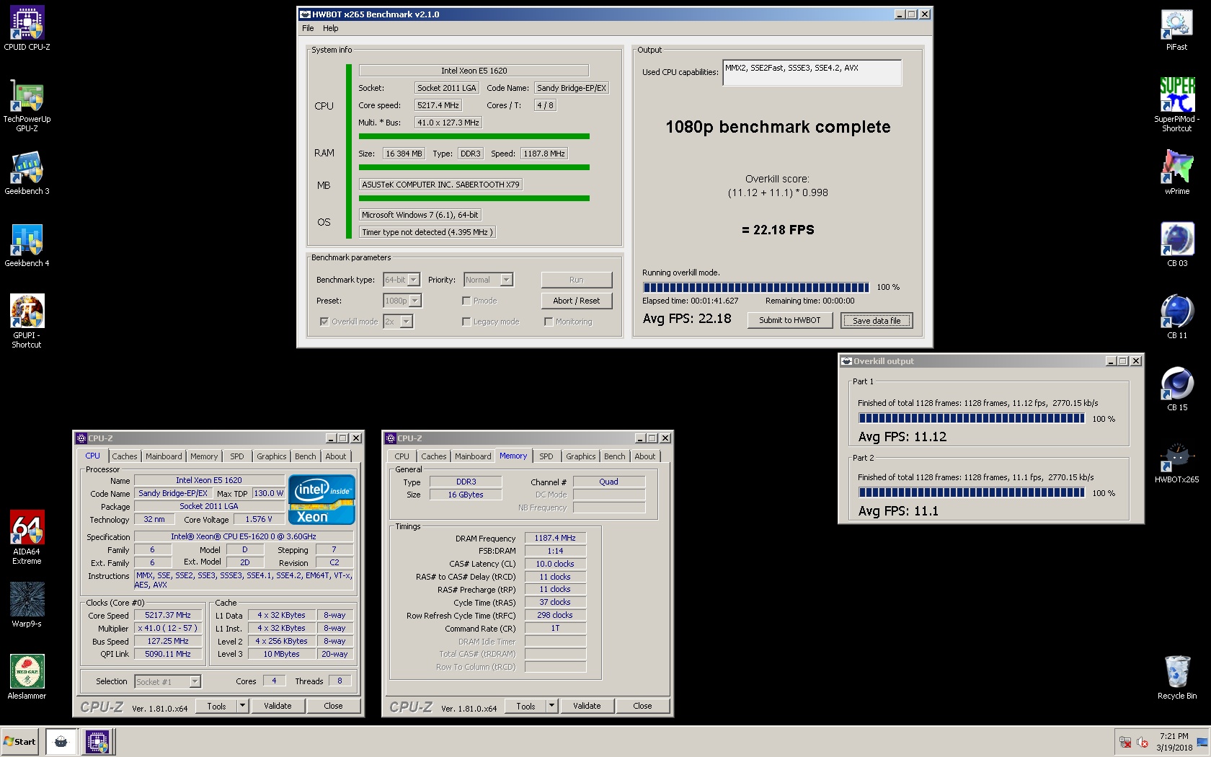Toggle the Pmode checkbox

coord(466,301)
